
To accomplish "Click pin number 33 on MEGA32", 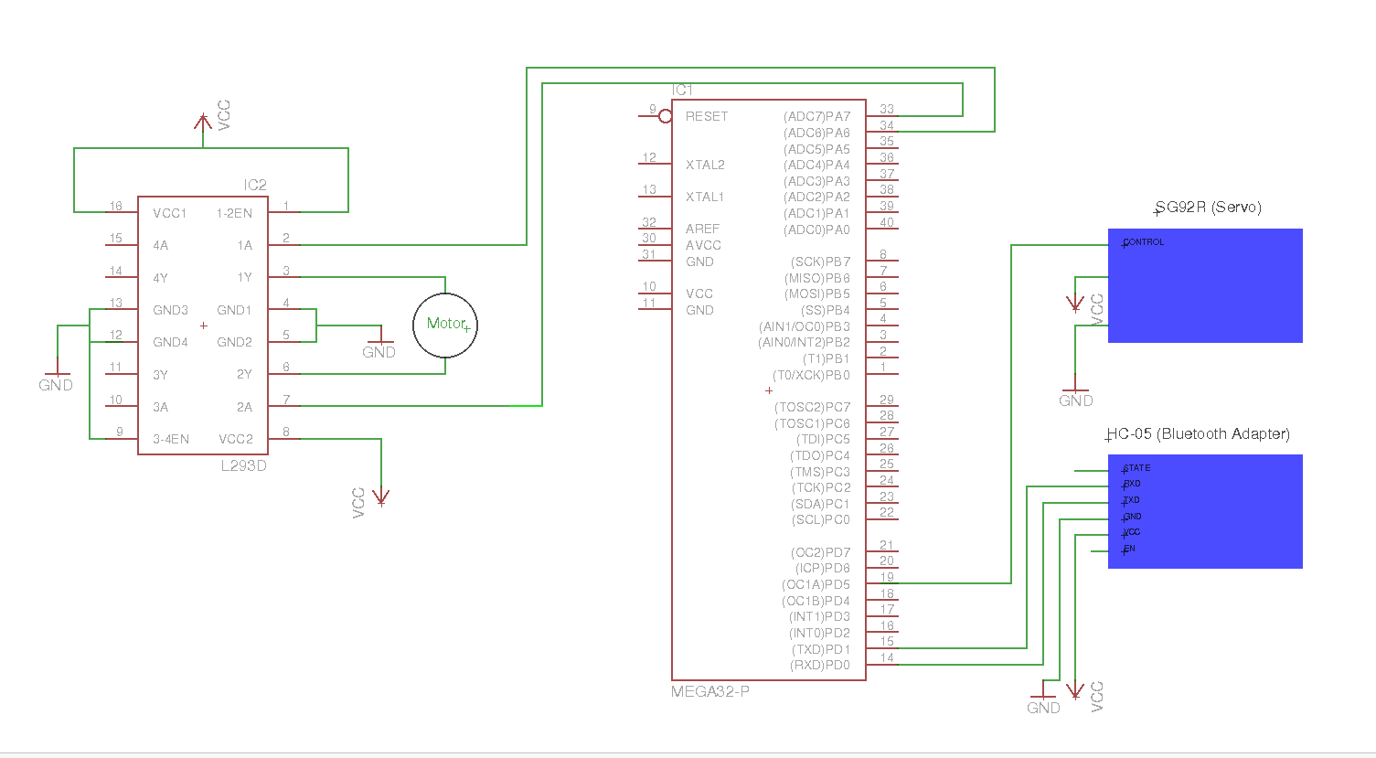I will pos(887,109).
